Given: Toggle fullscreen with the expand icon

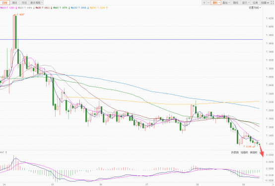Looking at the screenshot, I should coord(273,2).
